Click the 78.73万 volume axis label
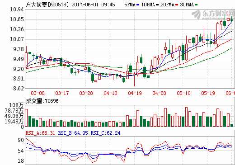The width and height of the screenshot is (235, 165). coord(14,111)
